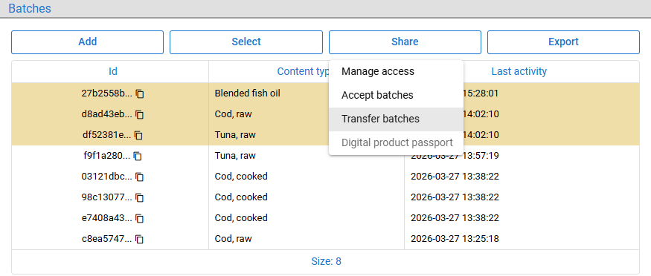This screenshot has height=276, width=651.
Task: Sort by Last activity column header
Action: pos(519,71)
